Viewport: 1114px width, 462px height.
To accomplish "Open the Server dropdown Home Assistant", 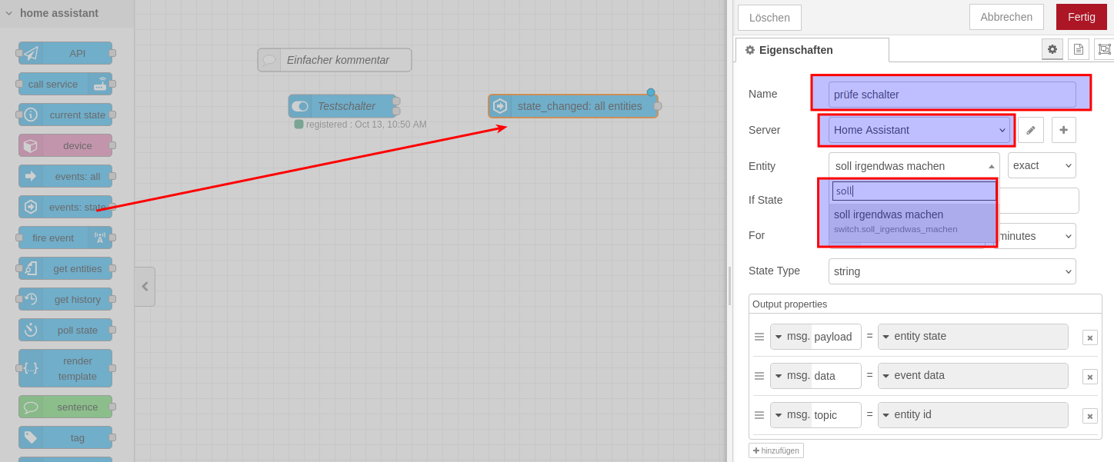I will coord(919,130).
